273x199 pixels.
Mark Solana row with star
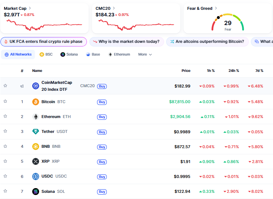coord(5,191)
